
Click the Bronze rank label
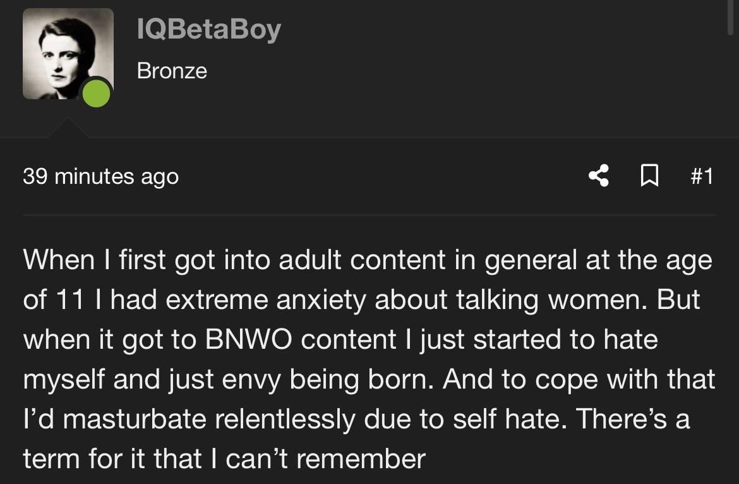pos(172,71)
